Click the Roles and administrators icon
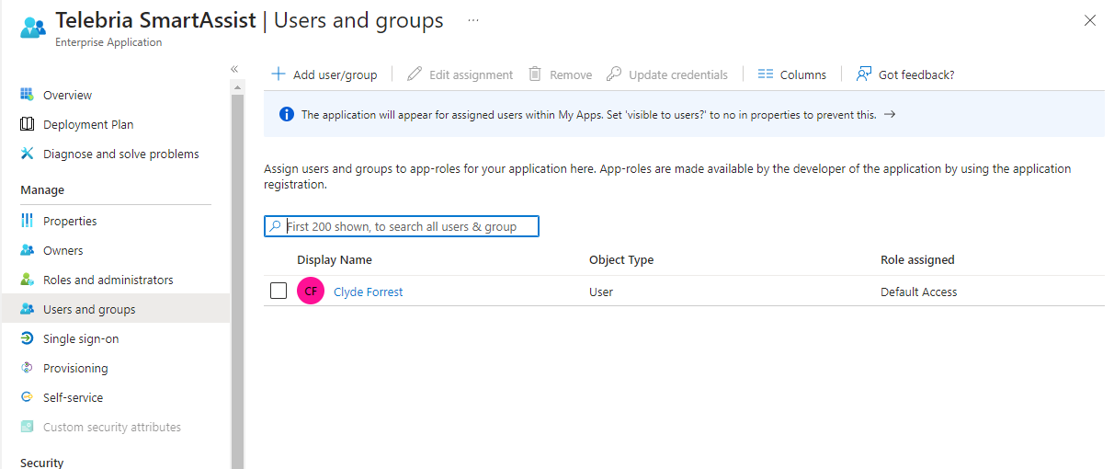 (27, 280)
